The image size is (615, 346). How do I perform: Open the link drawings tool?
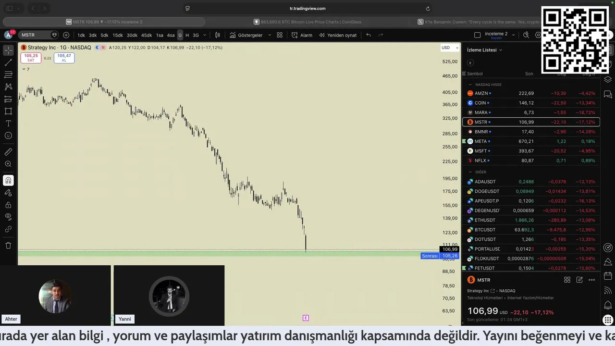click(x=8, y=229)
